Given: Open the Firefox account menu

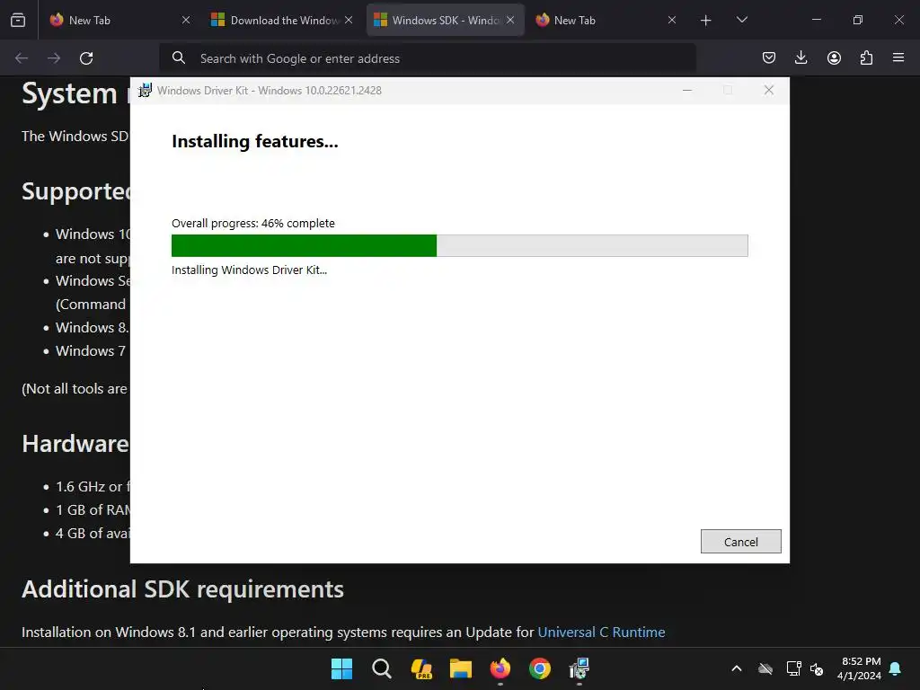Looking at the screenshot, I should coord(834,57).
